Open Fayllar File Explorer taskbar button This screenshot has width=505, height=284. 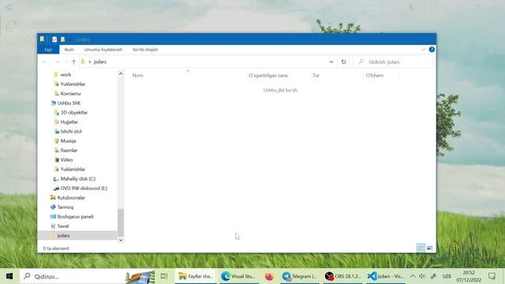click(x=196, y=276)
